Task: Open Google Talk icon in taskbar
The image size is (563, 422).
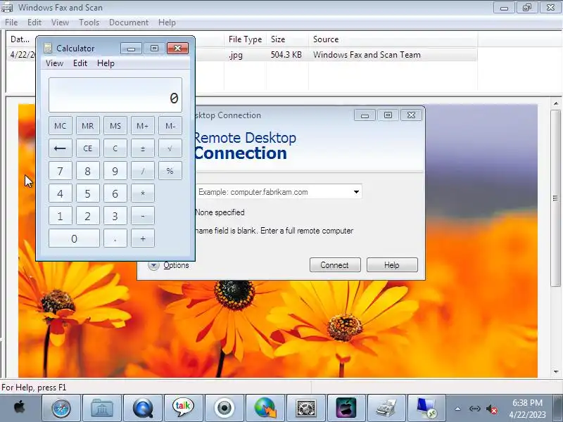Action: click(x=183, y=409)
